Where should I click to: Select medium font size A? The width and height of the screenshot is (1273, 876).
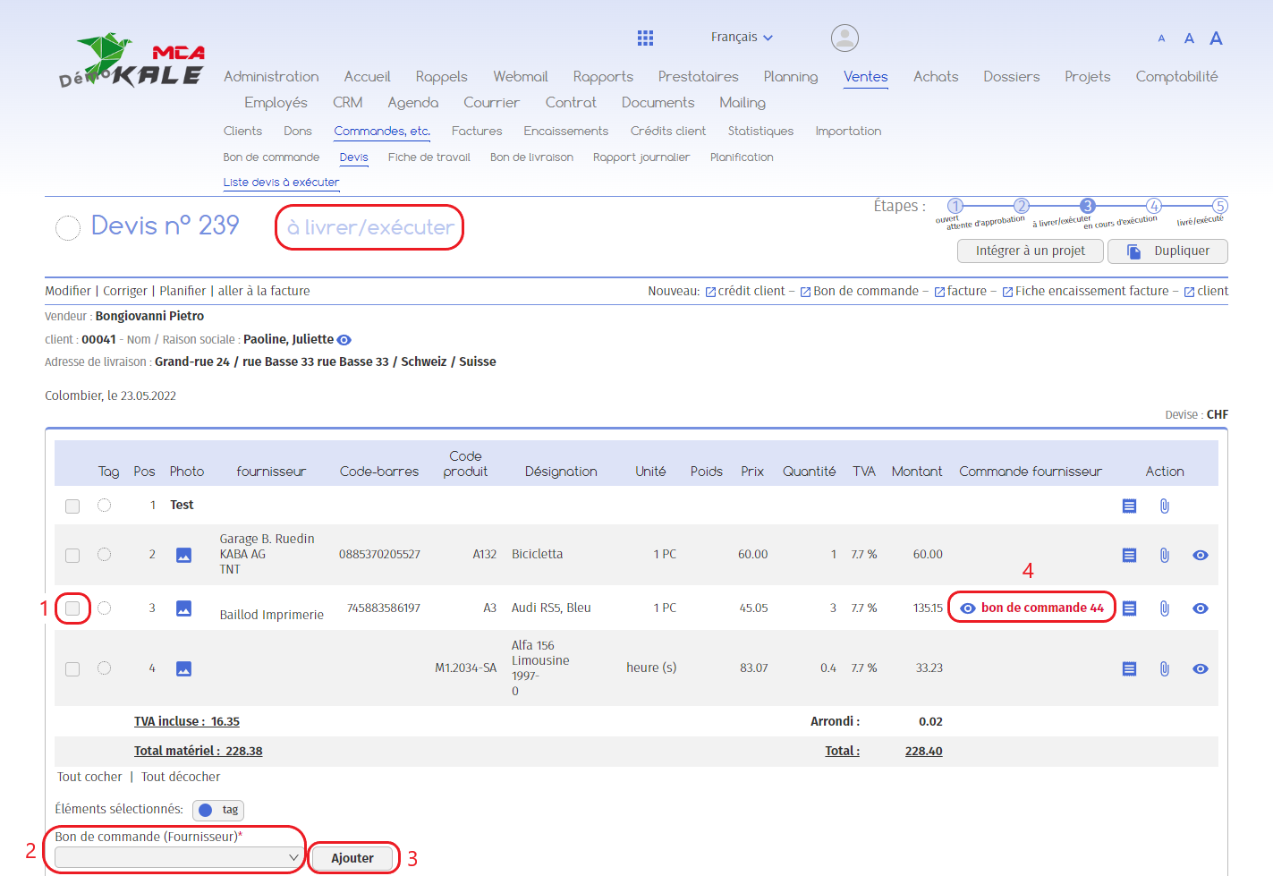pos(1189,38)
